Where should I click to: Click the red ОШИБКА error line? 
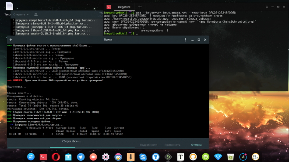point(56,80)
